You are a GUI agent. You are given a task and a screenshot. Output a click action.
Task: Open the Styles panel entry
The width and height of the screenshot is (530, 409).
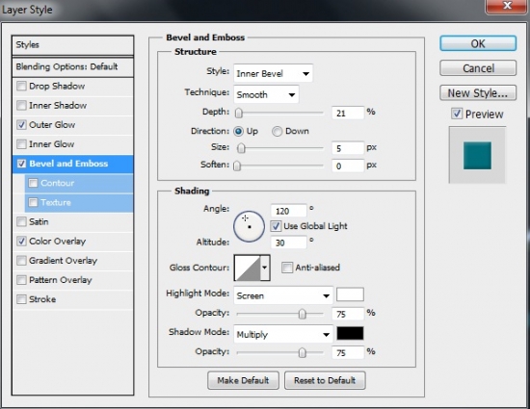click(73, 45)
